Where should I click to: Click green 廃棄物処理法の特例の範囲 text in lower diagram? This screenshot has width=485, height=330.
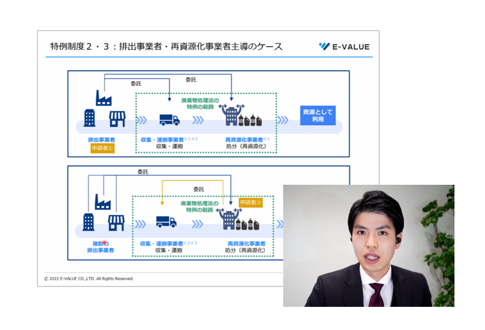[x=200, y=207]
